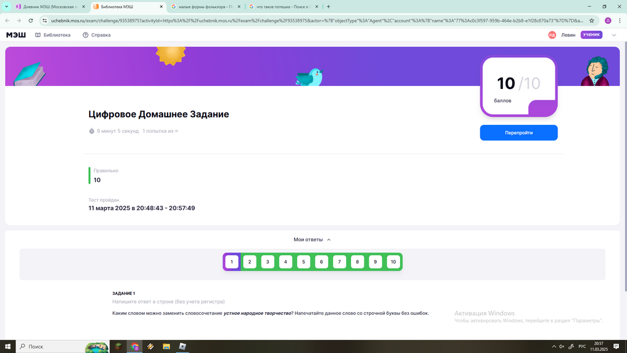Viewport: 627px width, 353px height.
Task: Bookmark this page with the star icon
Action: click(591, 20)
